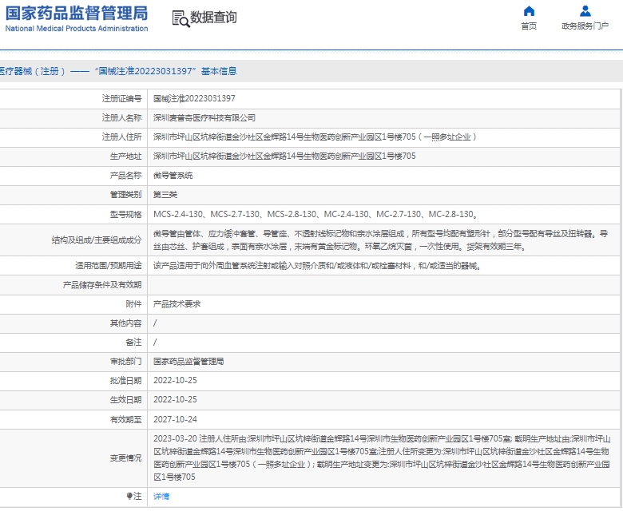Viewport: 623px width, 511px height.
Task: Click the 型号规格 row label
Action: (x=125, y=215)
